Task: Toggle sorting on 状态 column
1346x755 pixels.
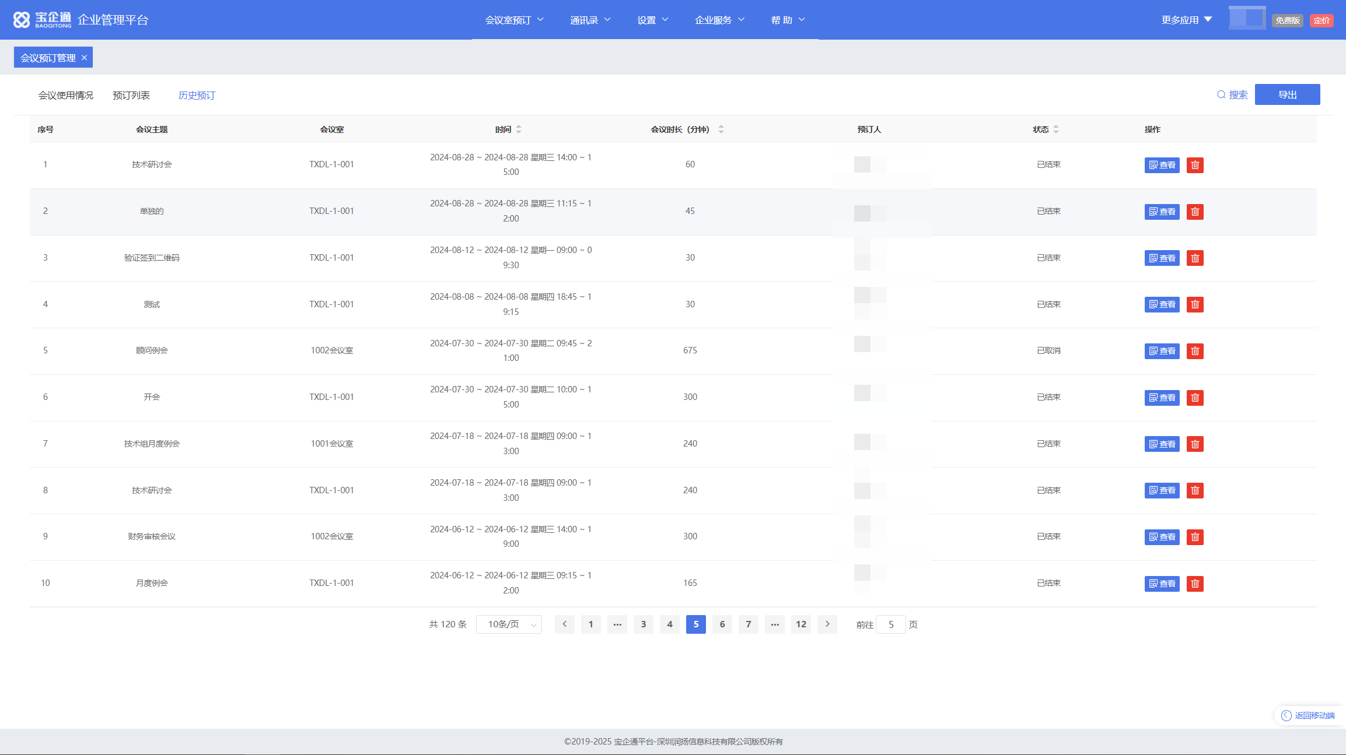Action: (1055, 129)
